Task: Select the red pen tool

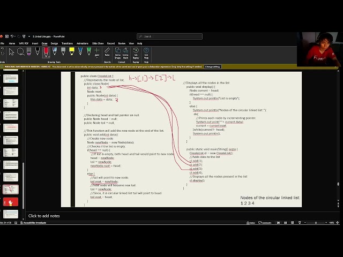Action: tap(46, 52)
